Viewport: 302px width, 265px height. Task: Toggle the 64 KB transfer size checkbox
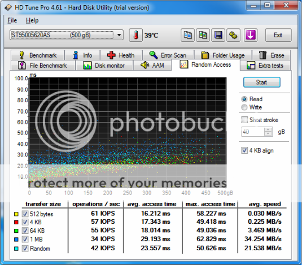[25, 231]
